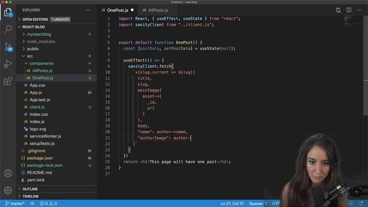Open the Accounts menu icon
Image resolution: width=368 pixels, height=207 pixels.
8,173
